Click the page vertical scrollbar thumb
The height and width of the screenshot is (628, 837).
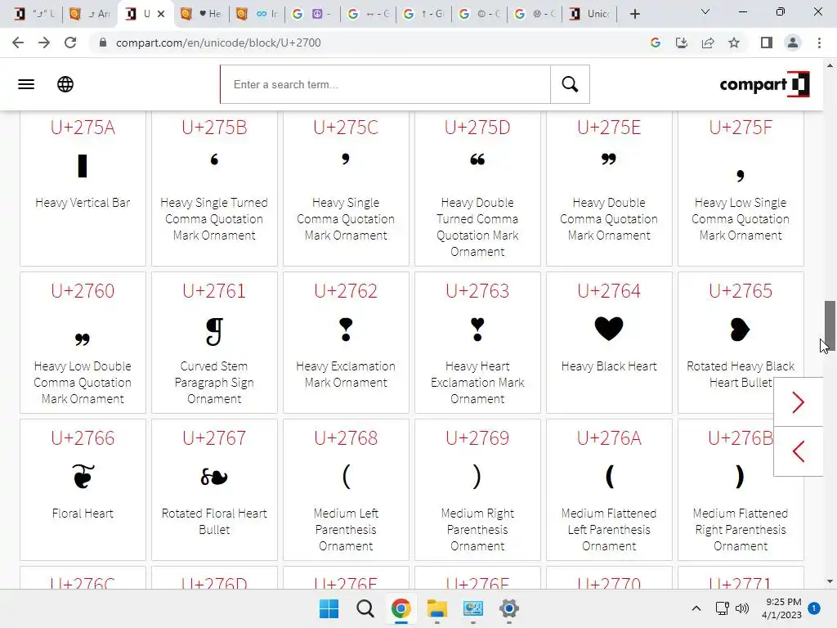click(830, 325)
